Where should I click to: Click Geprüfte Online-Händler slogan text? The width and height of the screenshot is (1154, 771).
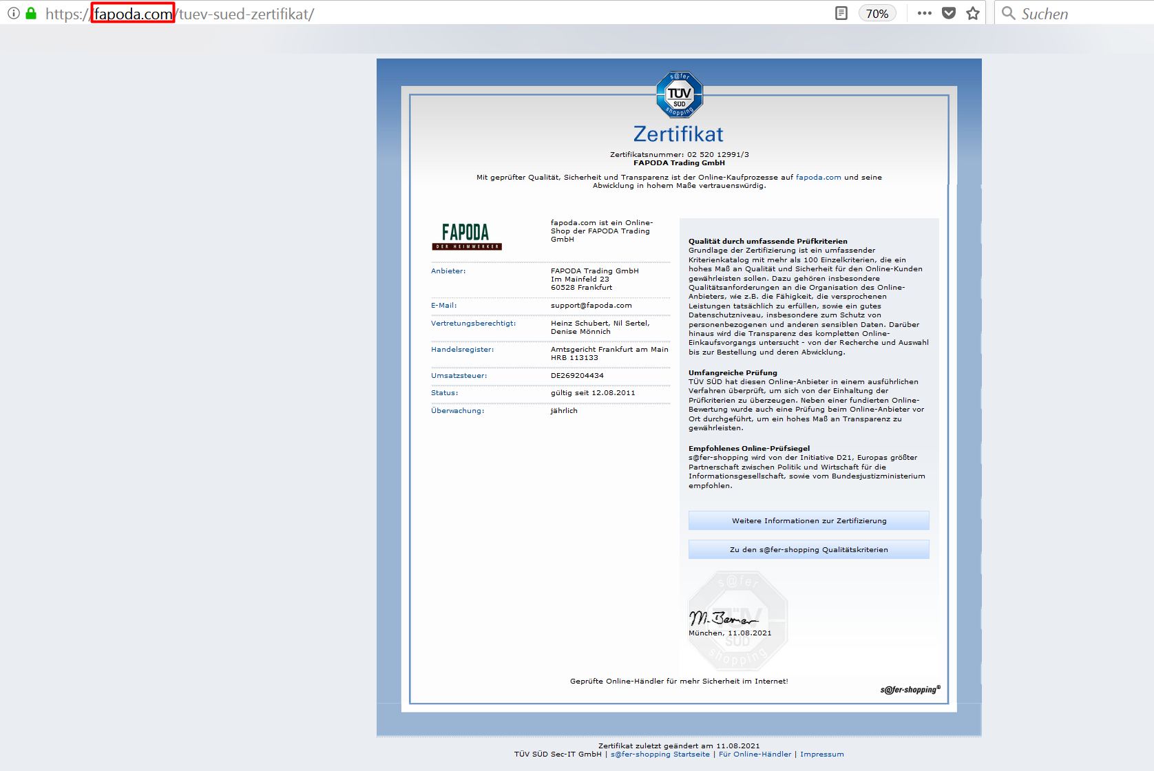tap(679, 682)
